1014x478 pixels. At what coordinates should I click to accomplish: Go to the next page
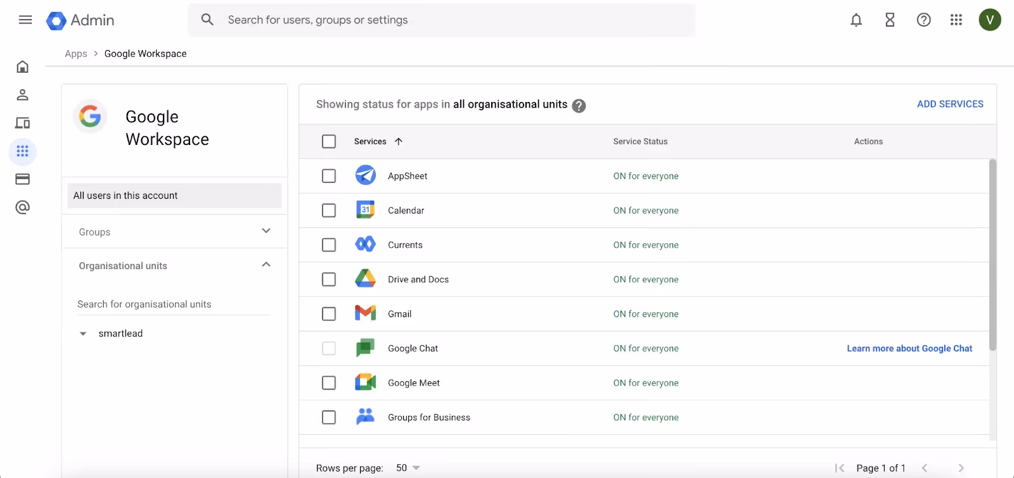click(x=961, y=468)
